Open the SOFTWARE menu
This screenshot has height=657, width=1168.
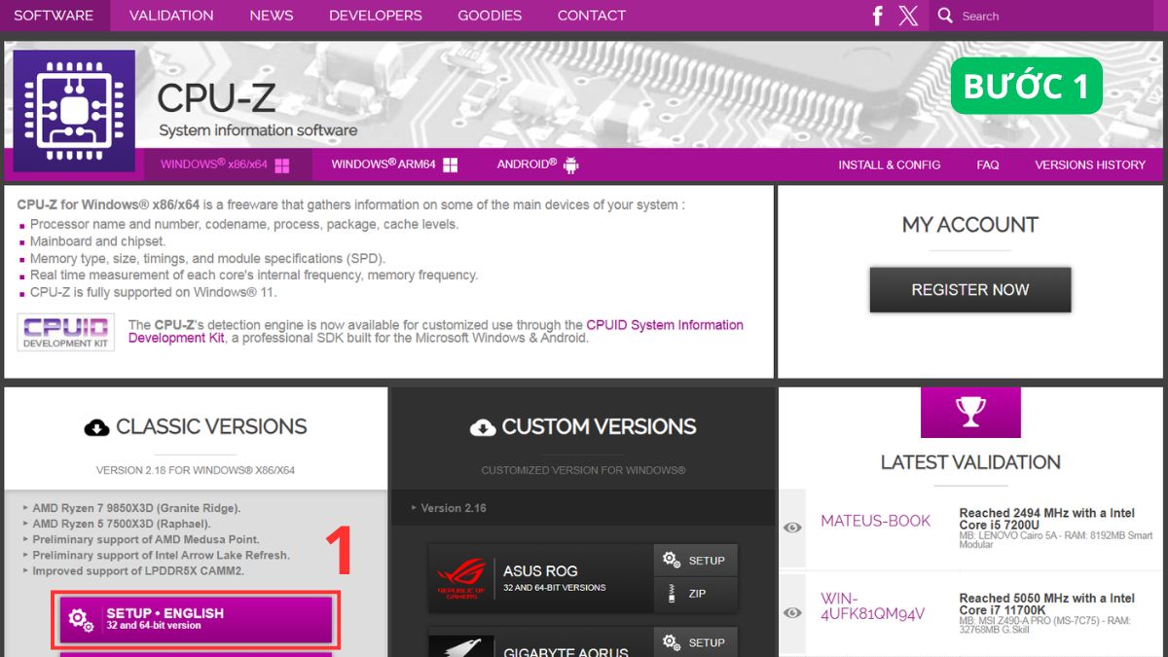click(x=55, y=16)
